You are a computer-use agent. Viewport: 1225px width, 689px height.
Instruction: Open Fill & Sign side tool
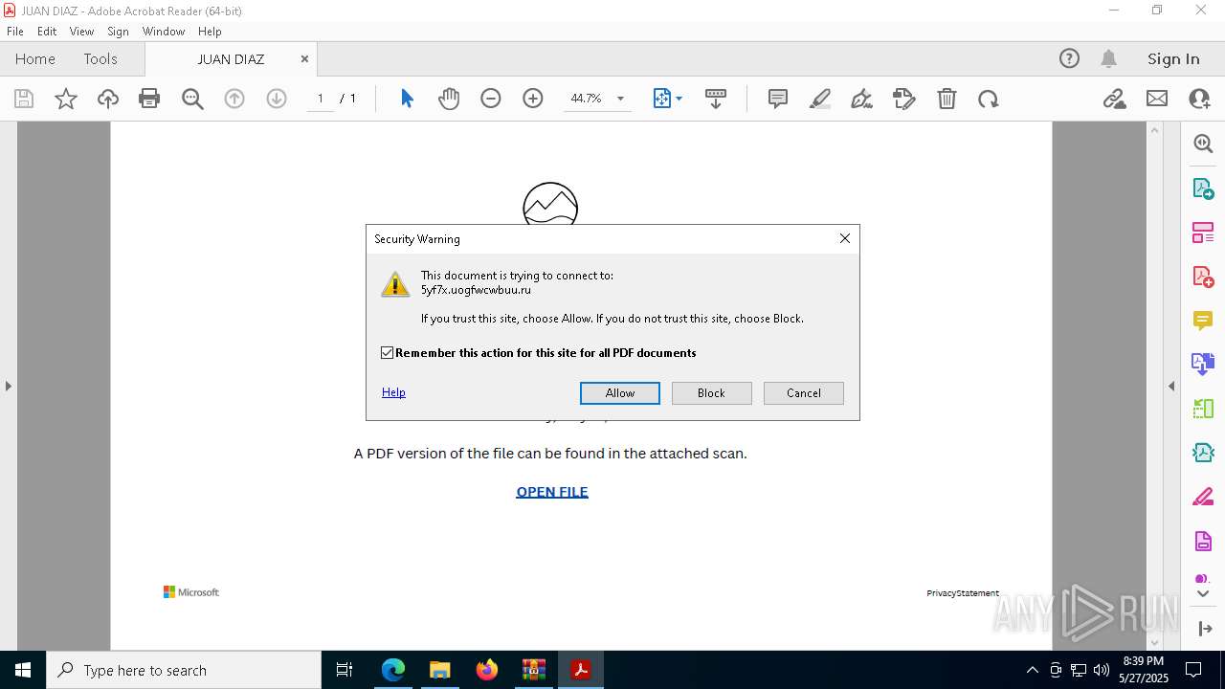(x=1203, y=497)
